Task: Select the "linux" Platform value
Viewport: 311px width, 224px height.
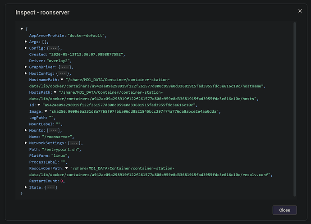Action: tap(59, 156)
